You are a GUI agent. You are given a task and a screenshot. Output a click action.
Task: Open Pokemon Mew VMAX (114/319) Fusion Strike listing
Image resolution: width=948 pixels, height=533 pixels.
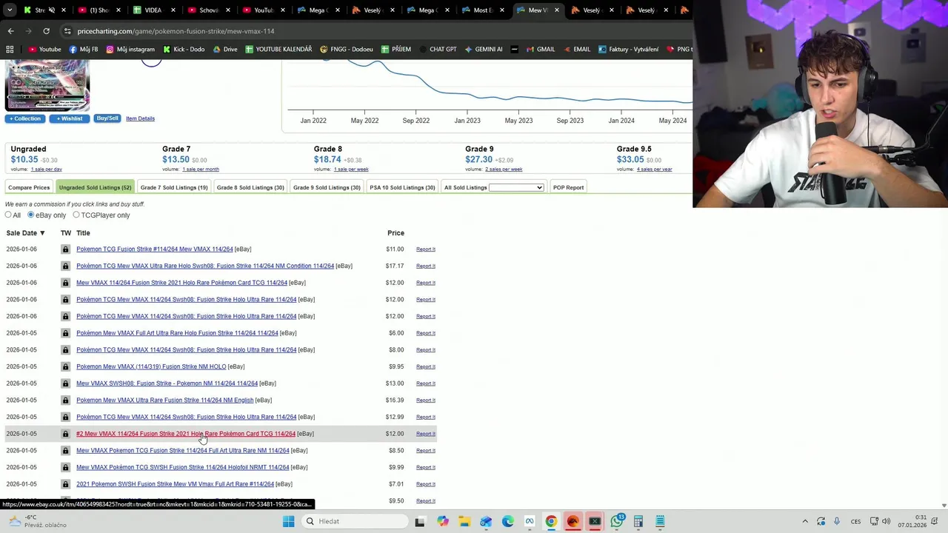point(151,366)
